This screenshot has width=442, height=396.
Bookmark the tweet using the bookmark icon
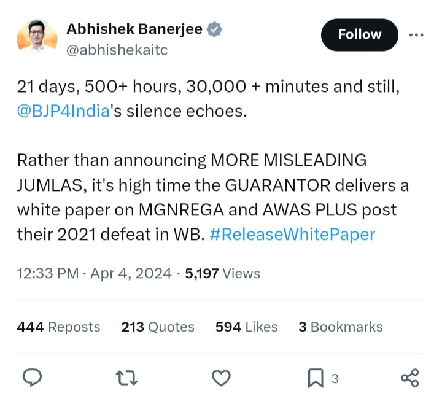[x=315, y=379]
